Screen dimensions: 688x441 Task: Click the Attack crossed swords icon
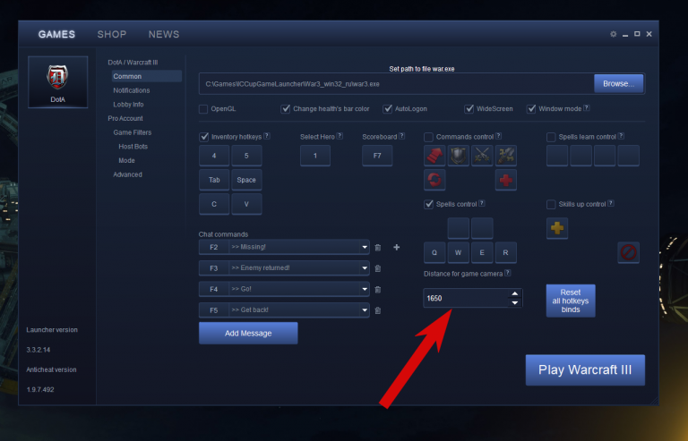point(482,156)
